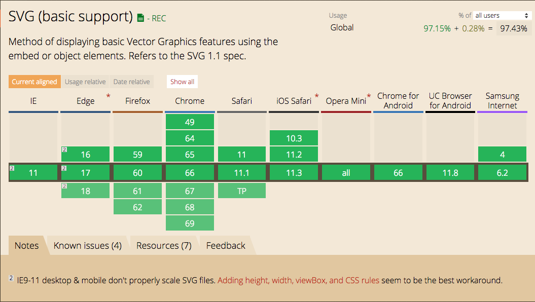Select the Safari TP cell

[241, 191]
